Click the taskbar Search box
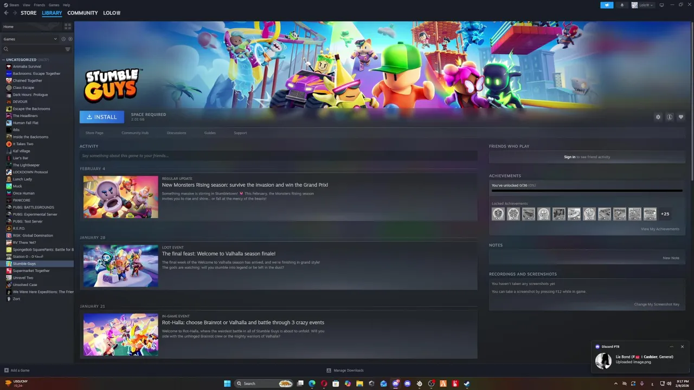This screenshot has height=390, width=694. pyautogui.click(x=264, y=383)
